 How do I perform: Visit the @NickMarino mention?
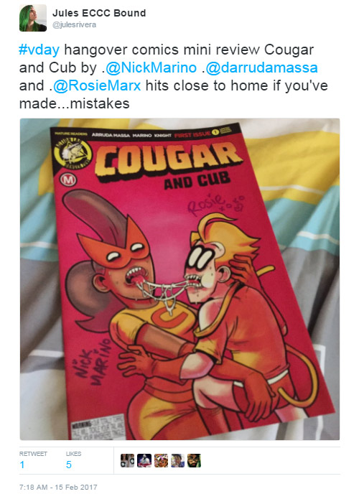click(151, 67)
